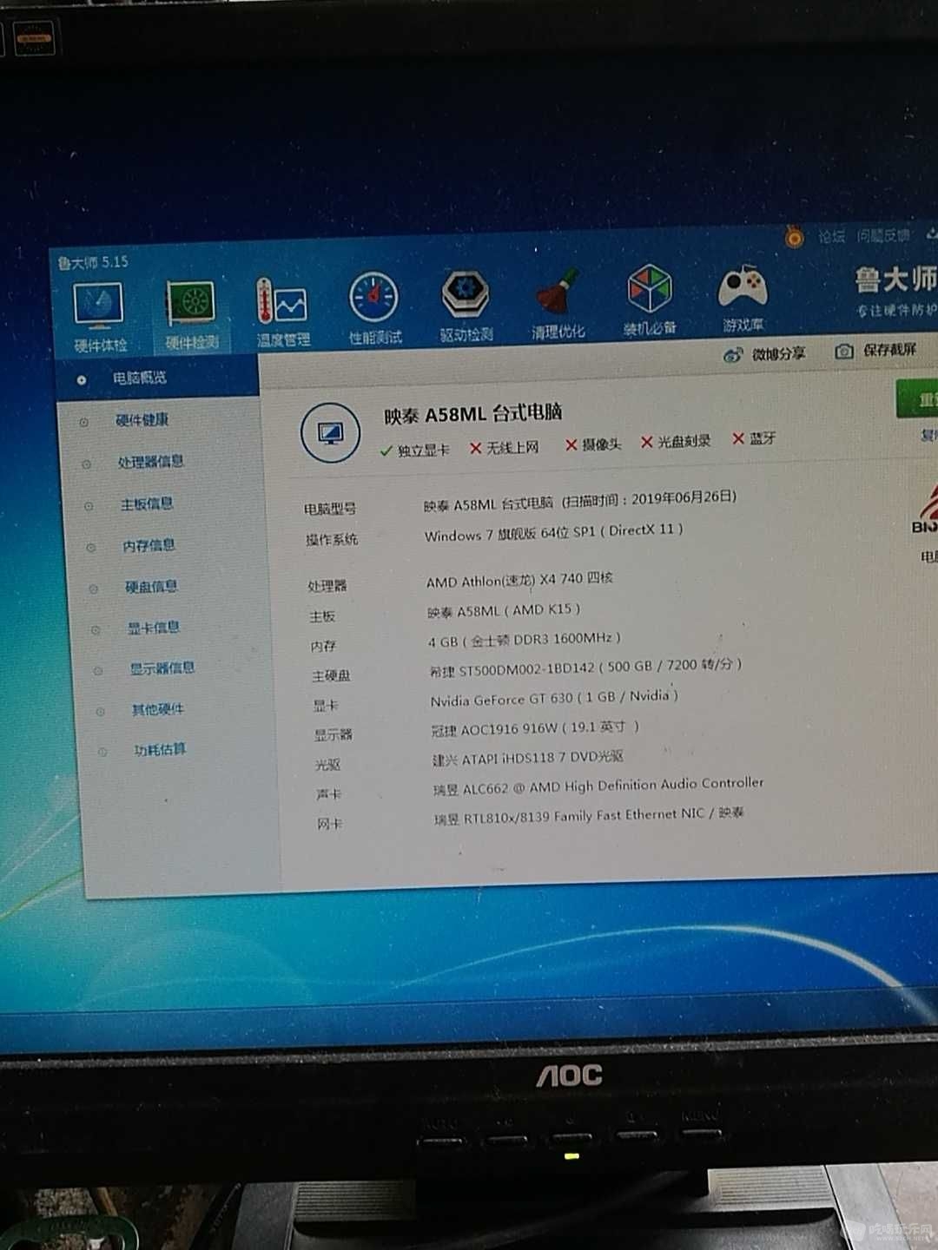
Task: Click 微博分享 Weibo share icon
Action: [x=764, y=354]
